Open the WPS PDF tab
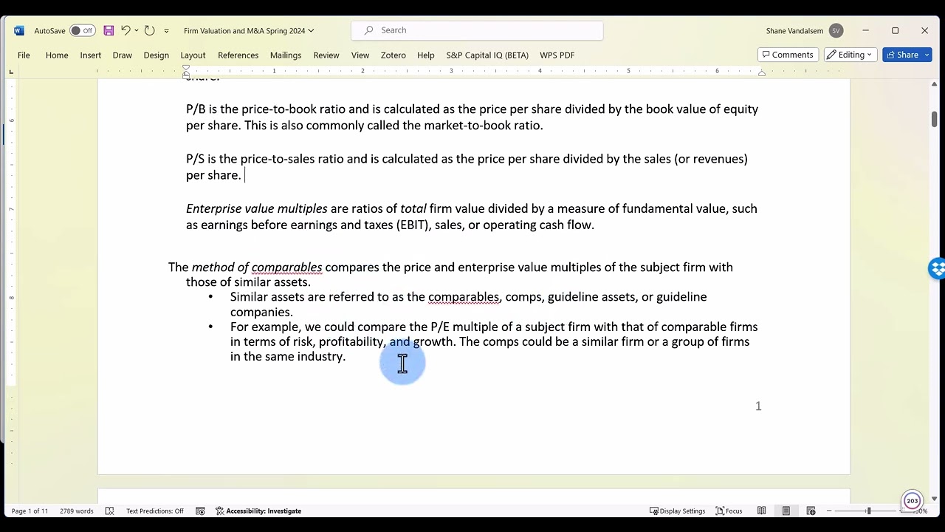Screen dimensions: 945x532 pyautogui.click(x=557, y=55)
